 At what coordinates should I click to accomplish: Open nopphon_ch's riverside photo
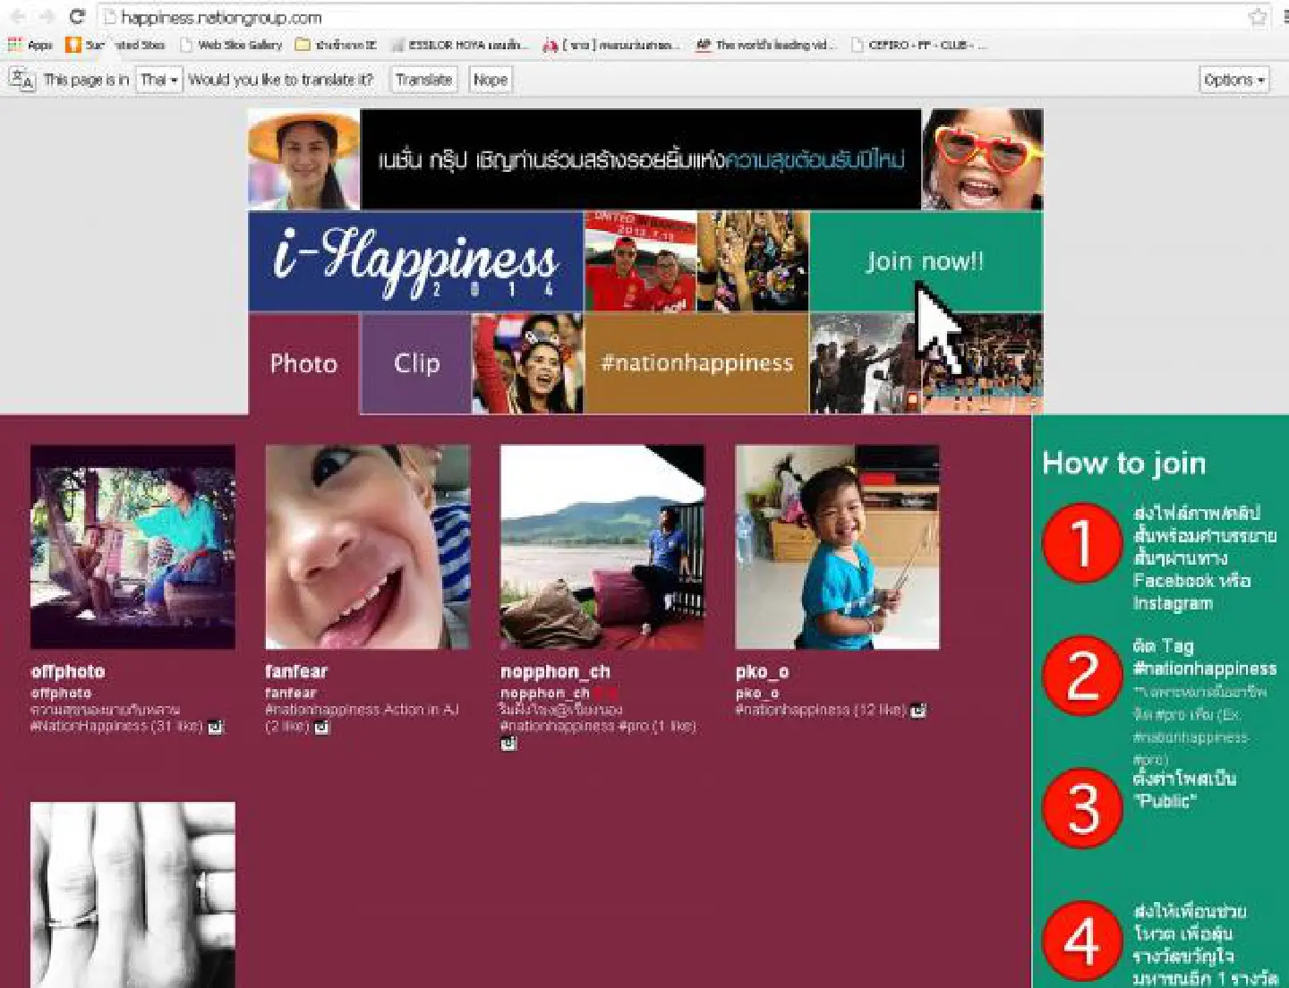pyautogui.click(x=602, y=547)
